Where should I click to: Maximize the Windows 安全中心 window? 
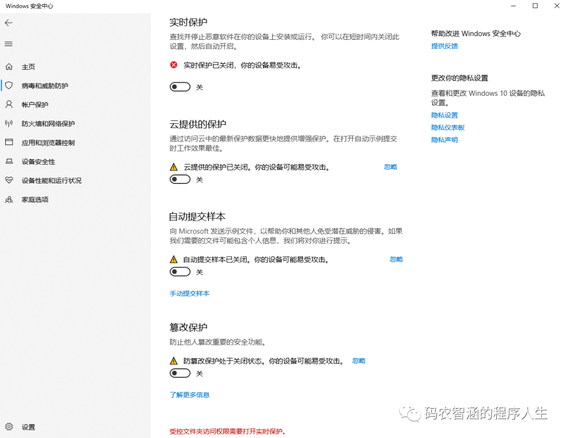[x=535, y=6]
